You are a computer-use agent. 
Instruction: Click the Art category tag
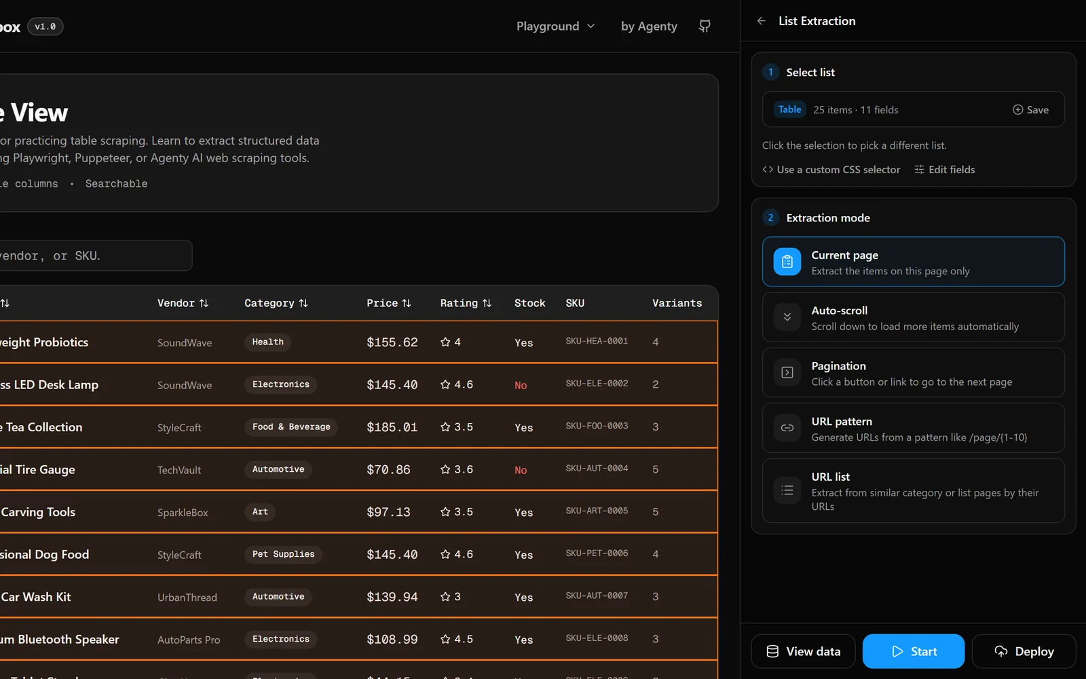pos(260,512)
